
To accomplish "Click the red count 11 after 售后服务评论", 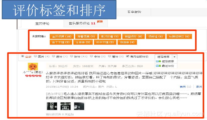I will (93, 23).
